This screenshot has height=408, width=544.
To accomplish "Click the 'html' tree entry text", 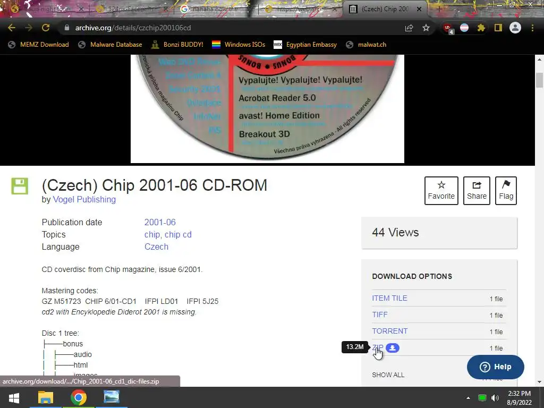I will click(81, 365).
